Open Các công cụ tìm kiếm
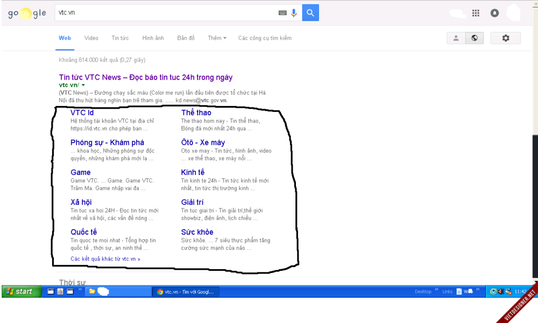 [265, 38]
